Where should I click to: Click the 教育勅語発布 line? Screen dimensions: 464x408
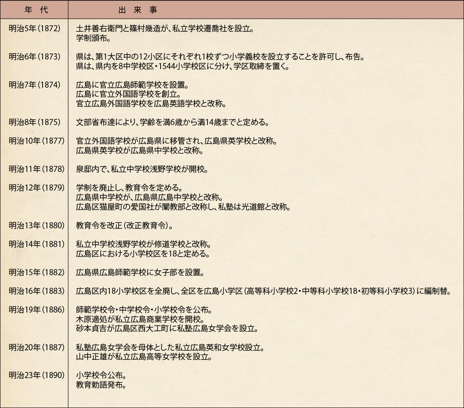point(101,385)
